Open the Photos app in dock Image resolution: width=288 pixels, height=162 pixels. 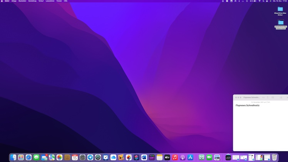pyautogui.click(x=59, y=157)
